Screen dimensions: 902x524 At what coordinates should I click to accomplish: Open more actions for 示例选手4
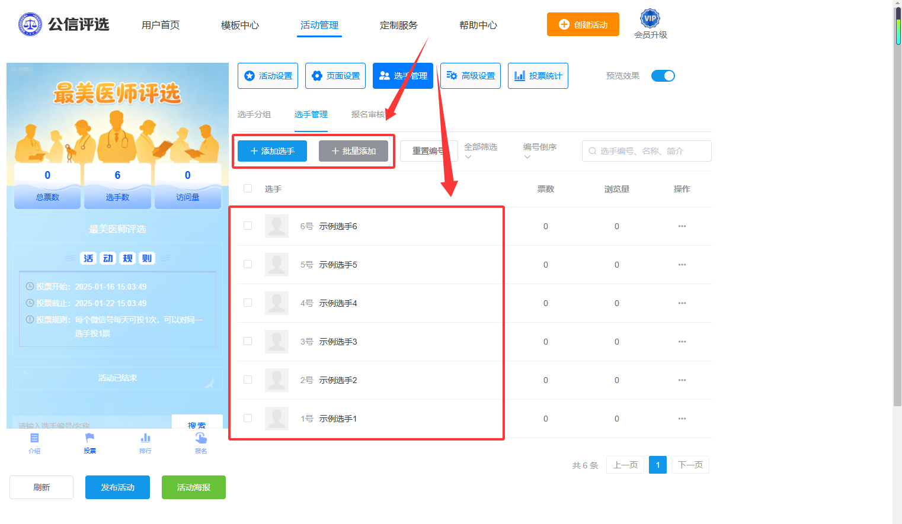(x=682, y=303)
